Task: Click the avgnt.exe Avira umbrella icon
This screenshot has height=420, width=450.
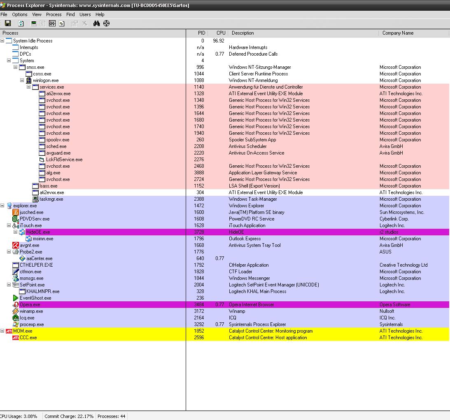Action: click(x=16, y=245)
